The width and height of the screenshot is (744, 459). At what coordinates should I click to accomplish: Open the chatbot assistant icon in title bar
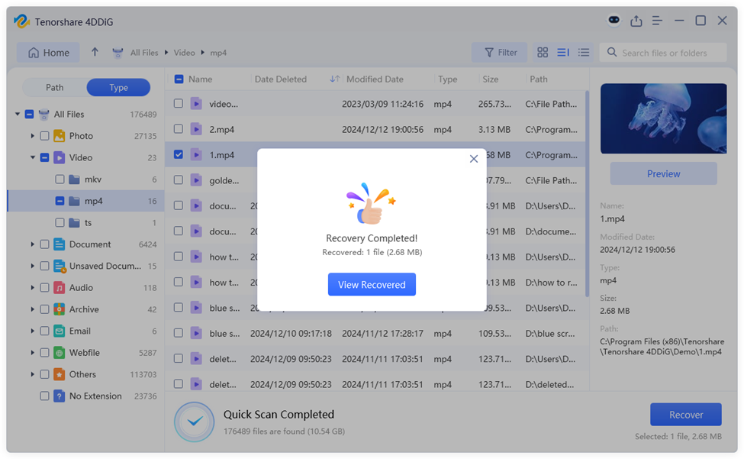point(614,21)
